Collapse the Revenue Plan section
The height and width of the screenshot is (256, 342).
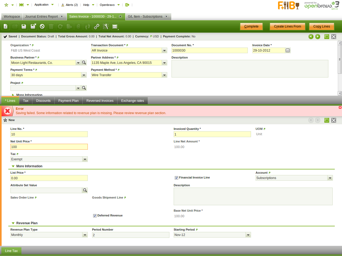13,223
